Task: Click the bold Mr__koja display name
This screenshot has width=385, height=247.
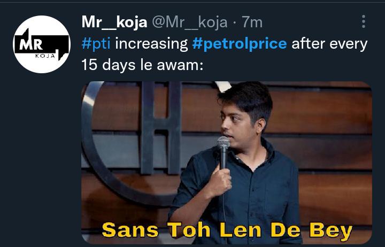Action: (114, 22)
